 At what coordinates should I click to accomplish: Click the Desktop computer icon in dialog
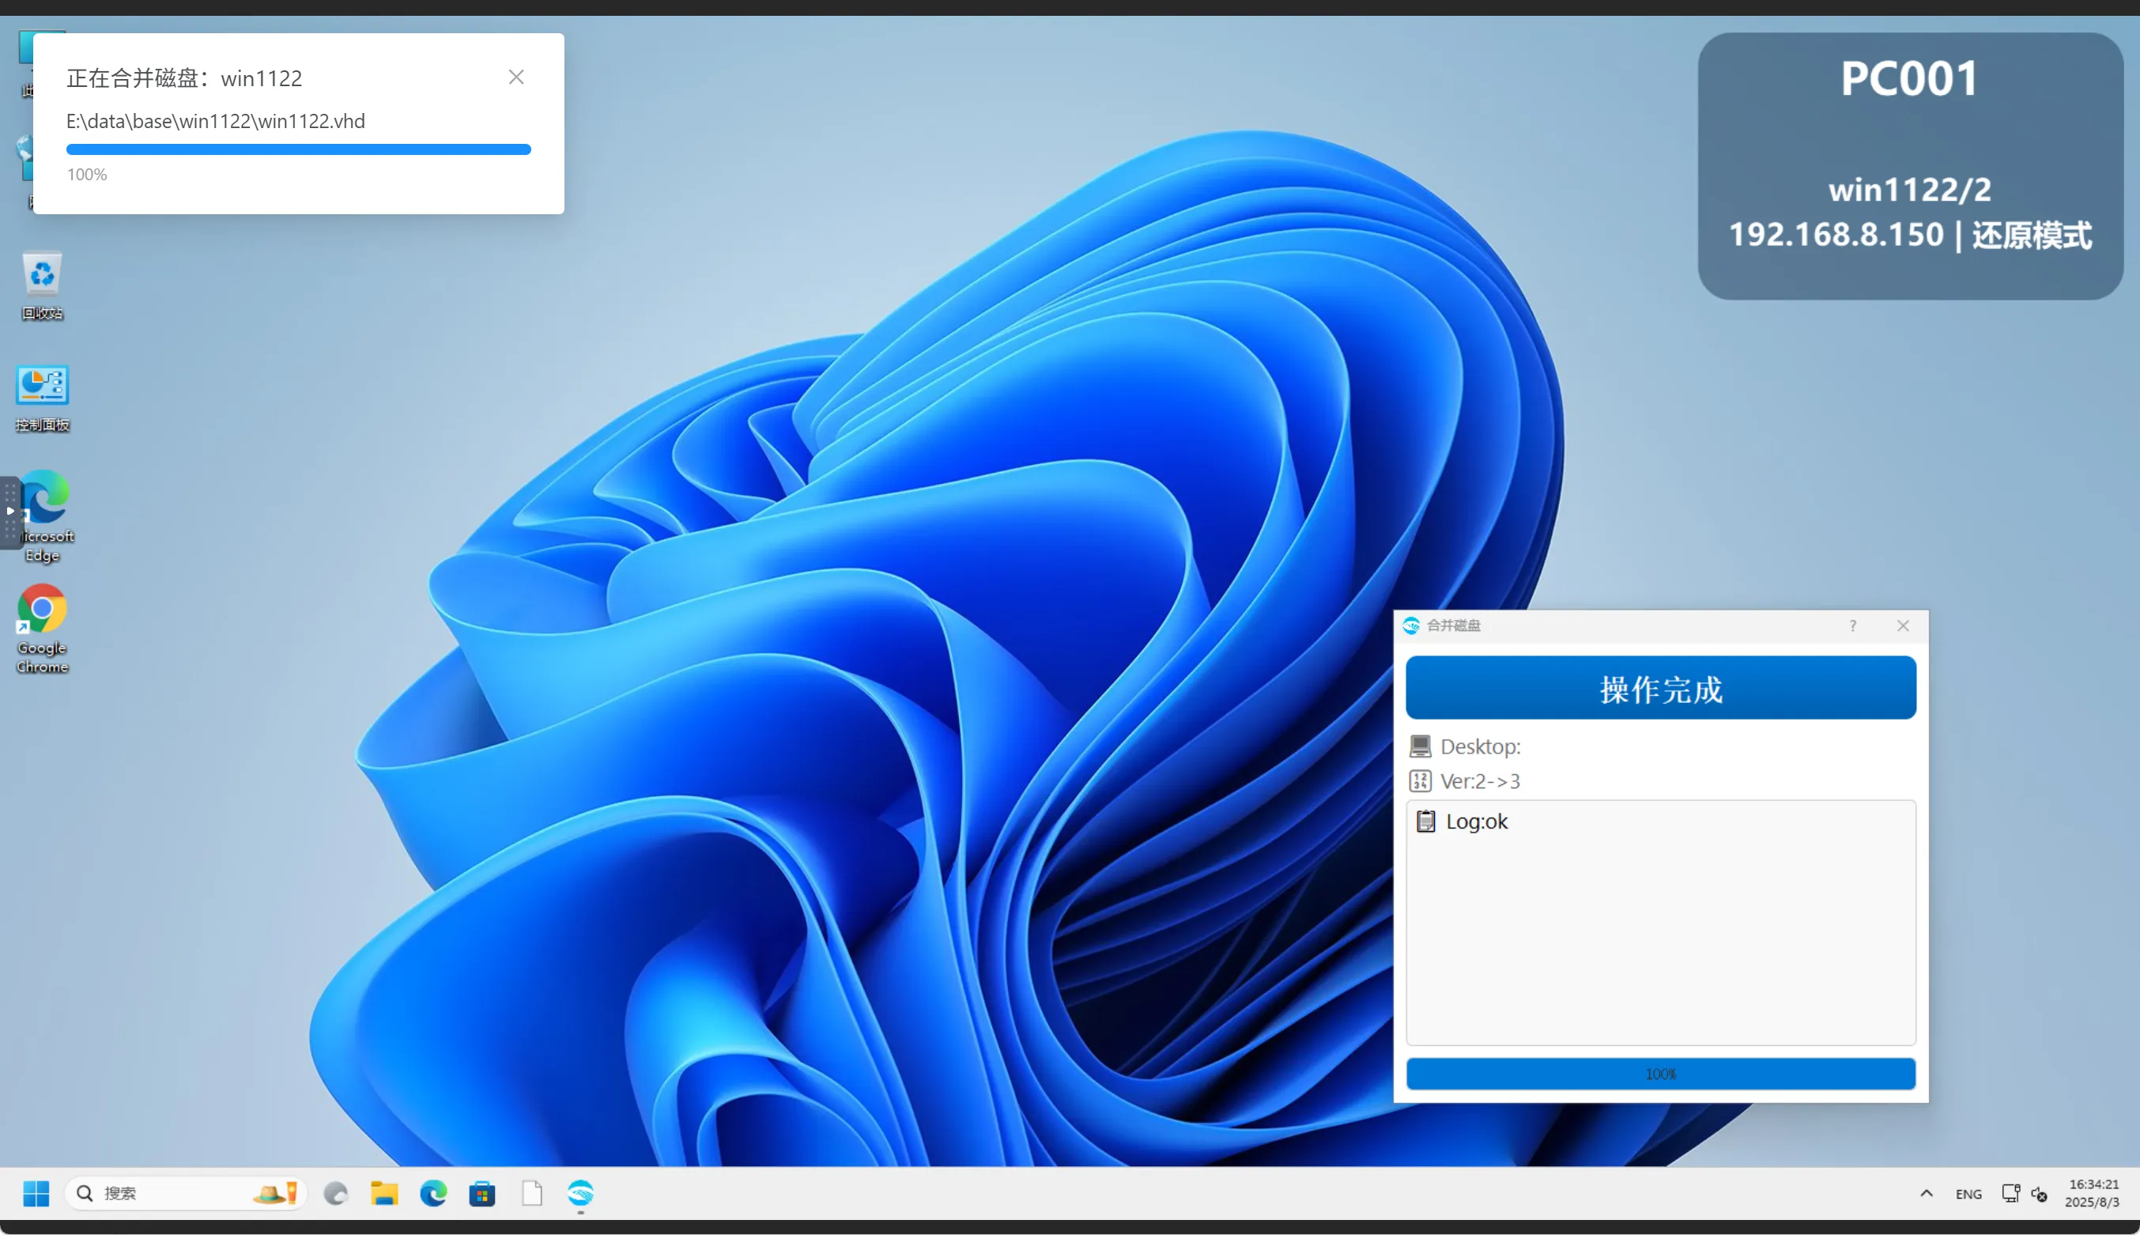click(1420, 746)
